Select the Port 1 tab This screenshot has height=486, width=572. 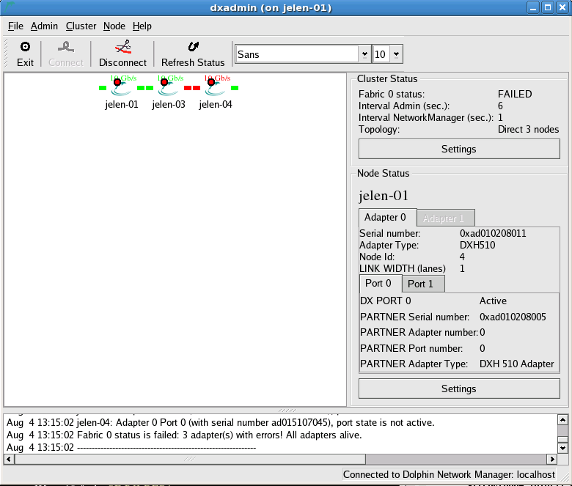coord(423,284)
